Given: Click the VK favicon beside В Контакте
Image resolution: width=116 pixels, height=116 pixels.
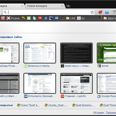Looking at the screenshot, I should tap(26, 96).
